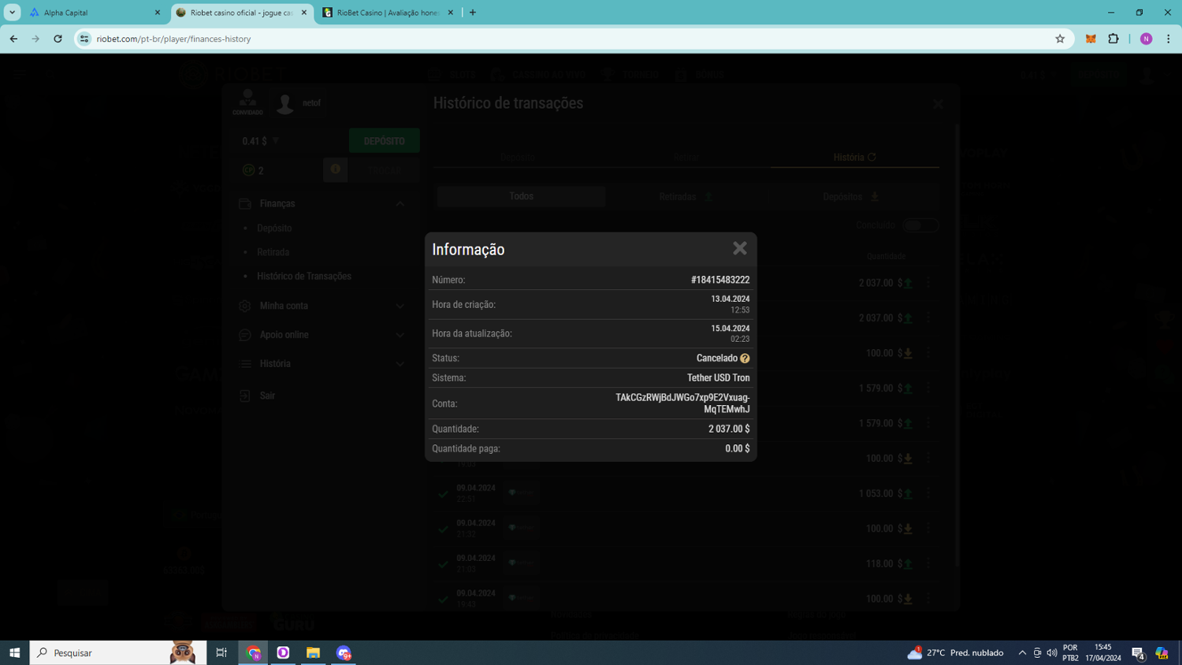Open File Explorer from the taskbar
The image size is (1182, 665).
(x=313, y=652)
